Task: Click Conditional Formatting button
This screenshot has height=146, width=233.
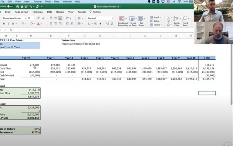Action: point(123,21)
